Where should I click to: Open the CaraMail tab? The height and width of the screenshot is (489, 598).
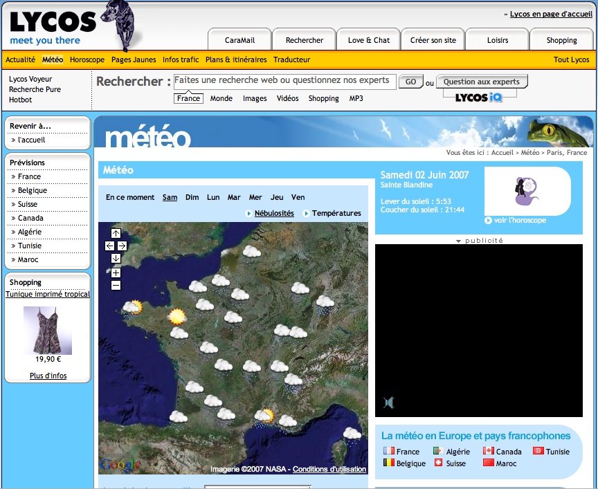pyautogui.click(x=239, y=40)
